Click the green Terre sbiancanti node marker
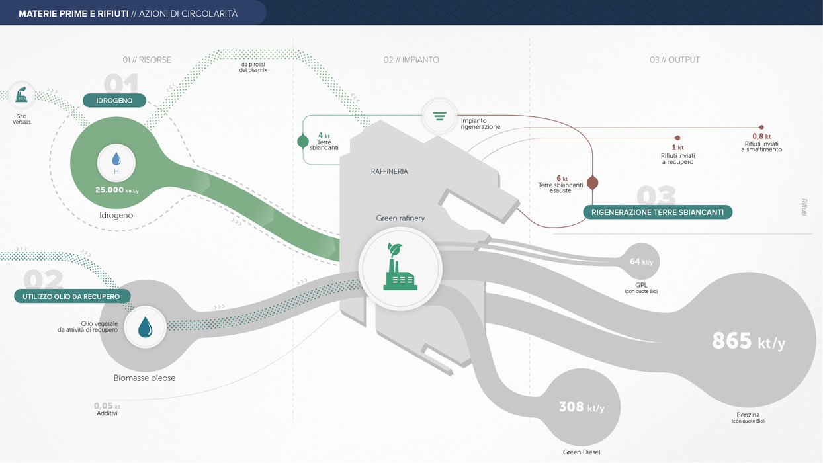This screenshot has width=823, height=463. (303, 142)
